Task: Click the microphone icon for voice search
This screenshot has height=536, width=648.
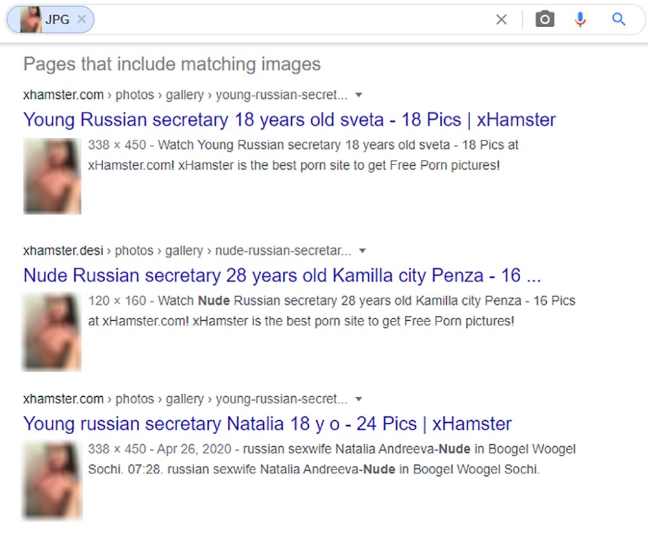Action: point(580,19)
